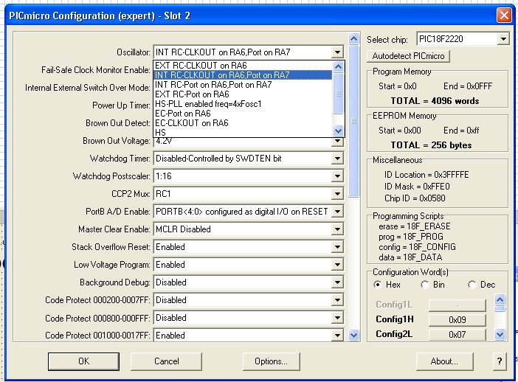Click the settings panel scrollbar thumb
This screenshot has width=518, height=382.
(x=353, y=121)
